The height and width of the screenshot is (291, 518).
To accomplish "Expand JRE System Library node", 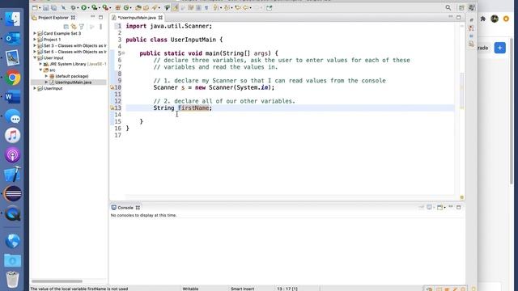I will 40,64.
